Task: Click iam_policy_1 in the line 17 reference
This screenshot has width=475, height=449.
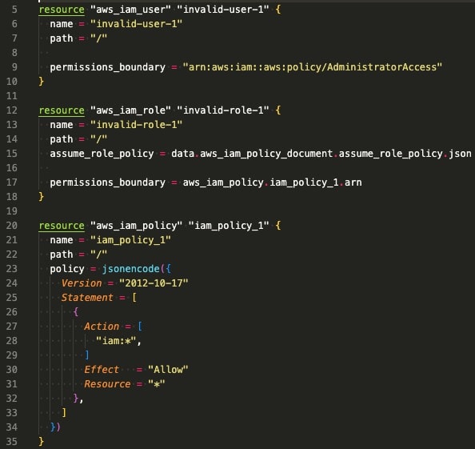Action: (x=304, y=182)
